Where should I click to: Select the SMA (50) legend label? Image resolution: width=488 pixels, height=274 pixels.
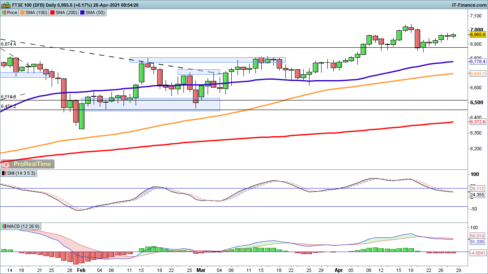[95, 12]
